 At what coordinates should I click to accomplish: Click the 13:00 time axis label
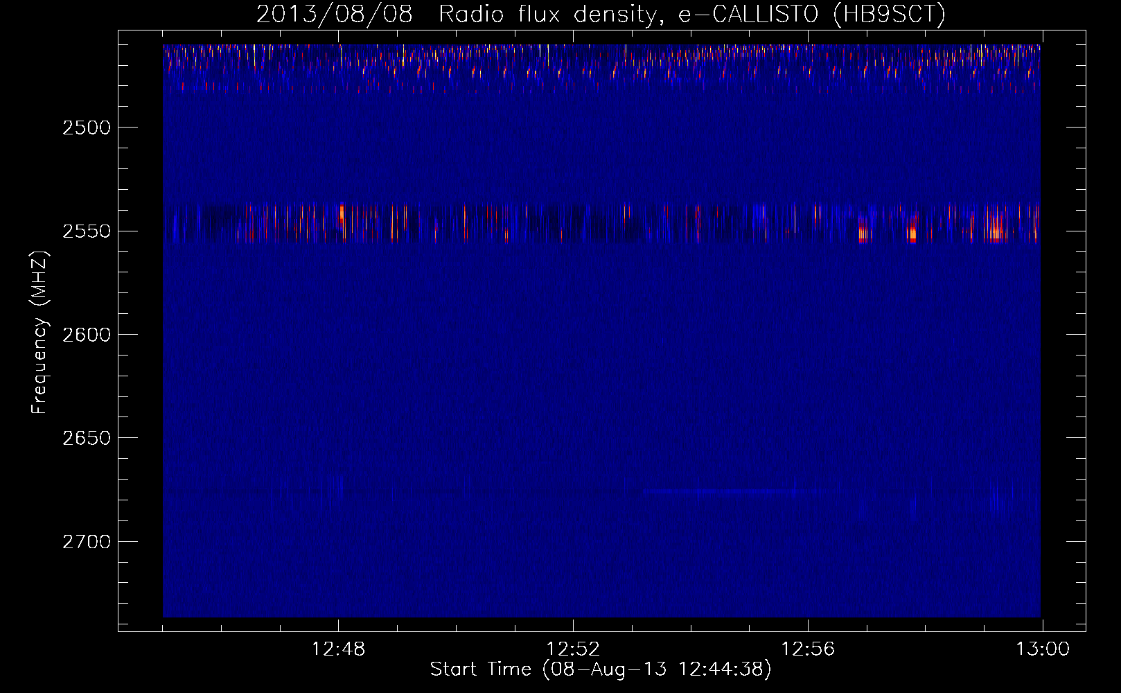[x=1043, y=649]
